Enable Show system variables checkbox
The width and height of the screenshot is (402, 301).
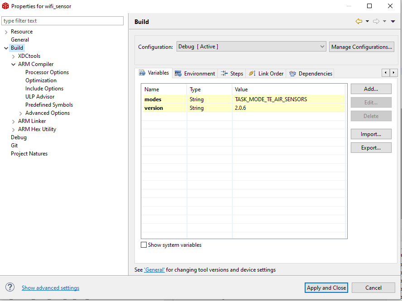click(x=144, y=245)
